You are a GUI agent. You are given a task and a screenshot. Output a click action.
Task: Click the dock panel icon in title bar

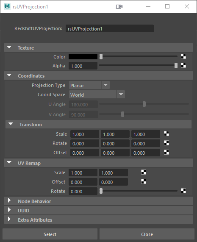[119, 6]
